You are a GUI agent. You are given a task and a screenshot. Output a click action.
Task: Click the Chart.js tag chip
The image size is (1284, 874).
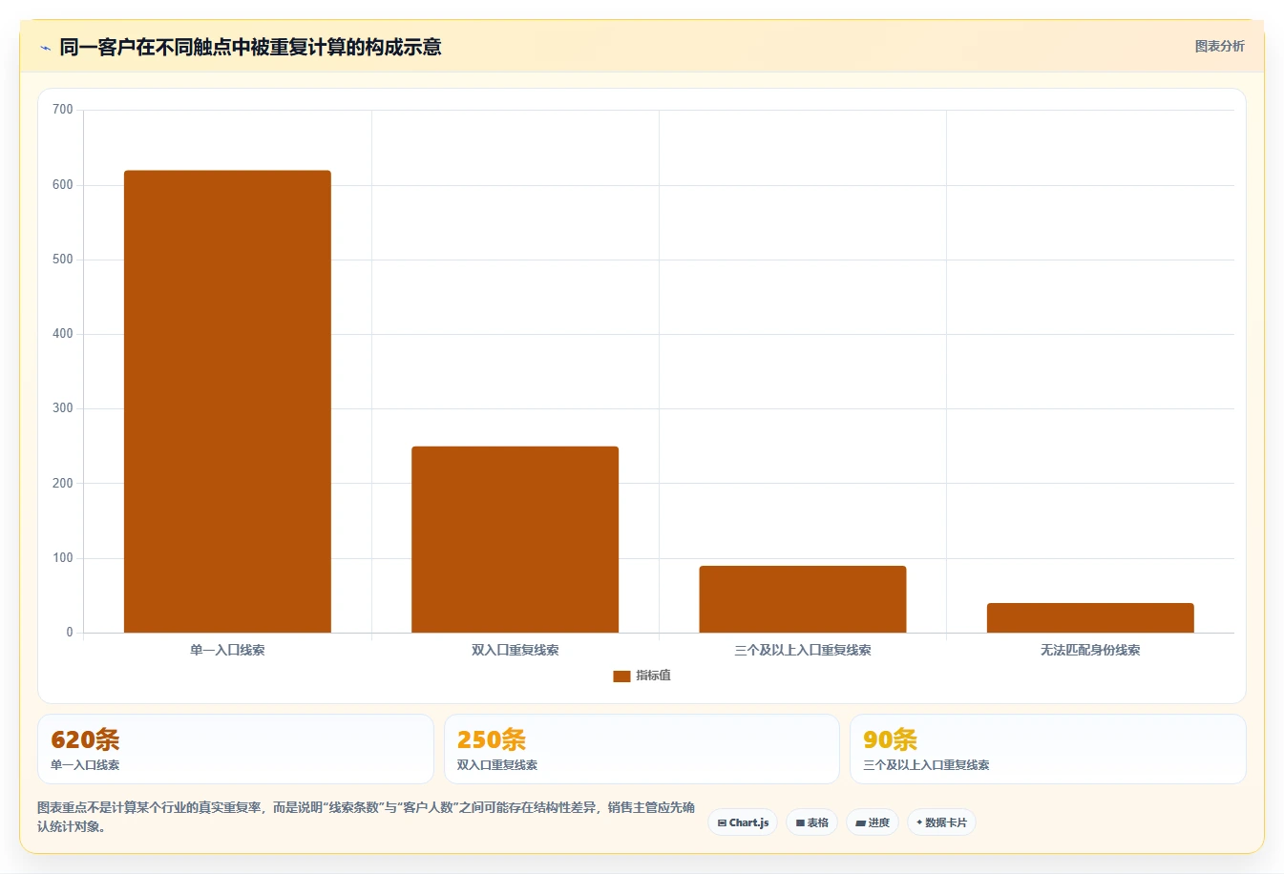pos(743,822)
